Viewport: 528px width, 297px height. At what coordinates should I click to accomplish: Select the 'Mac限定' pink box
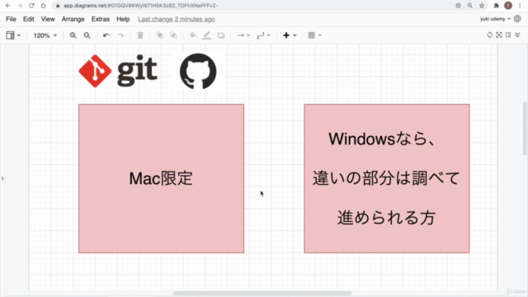[162, 178]
